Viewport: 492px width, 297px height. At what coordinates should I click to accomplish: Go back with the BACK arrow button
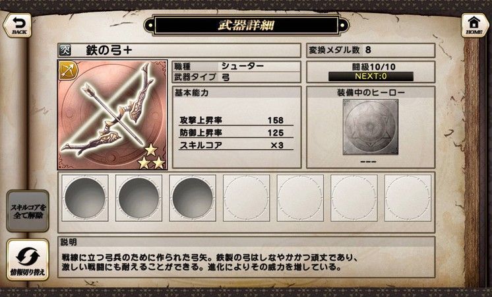tap(18, 26)
